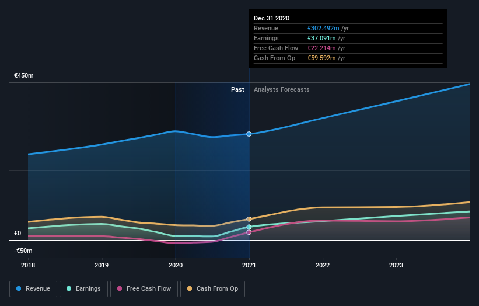Toggle the Cash From Op legend button
Viewport: 479px width, 306px height.
[212, 289]
